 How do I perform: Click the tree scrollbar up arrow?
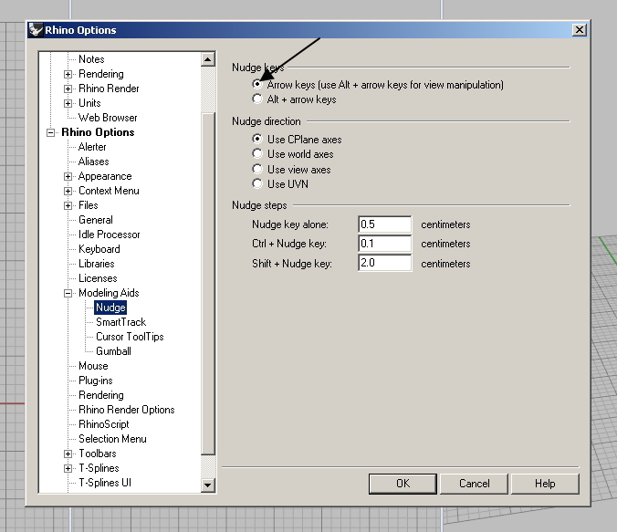[208, 59]
